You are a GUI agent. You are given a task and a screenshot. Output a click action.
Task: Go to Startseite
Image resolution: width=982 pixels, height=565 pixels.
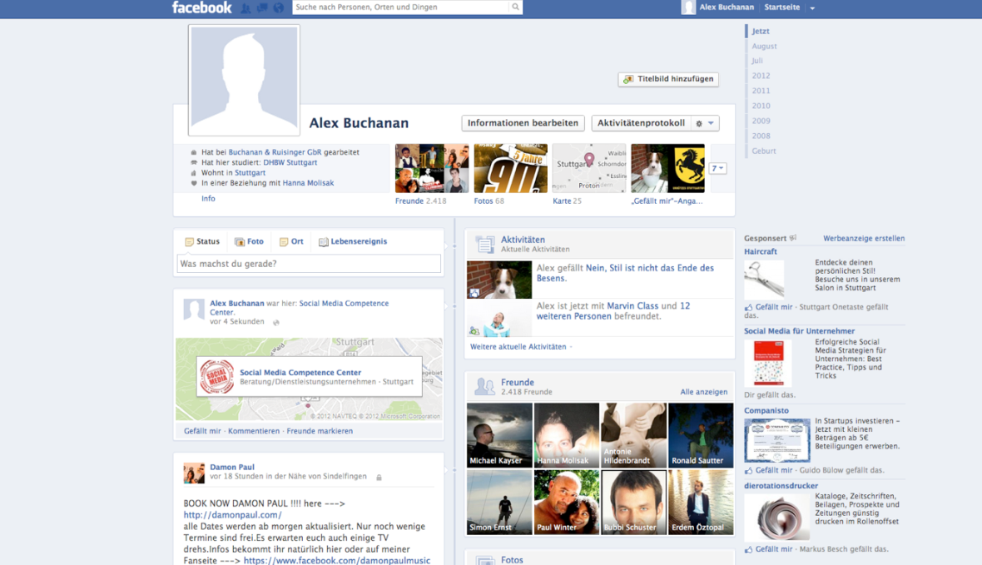[781, 7]
